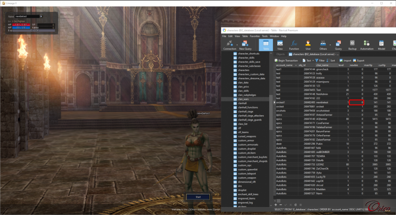Select the obj_Id column header

pos(307,65)
